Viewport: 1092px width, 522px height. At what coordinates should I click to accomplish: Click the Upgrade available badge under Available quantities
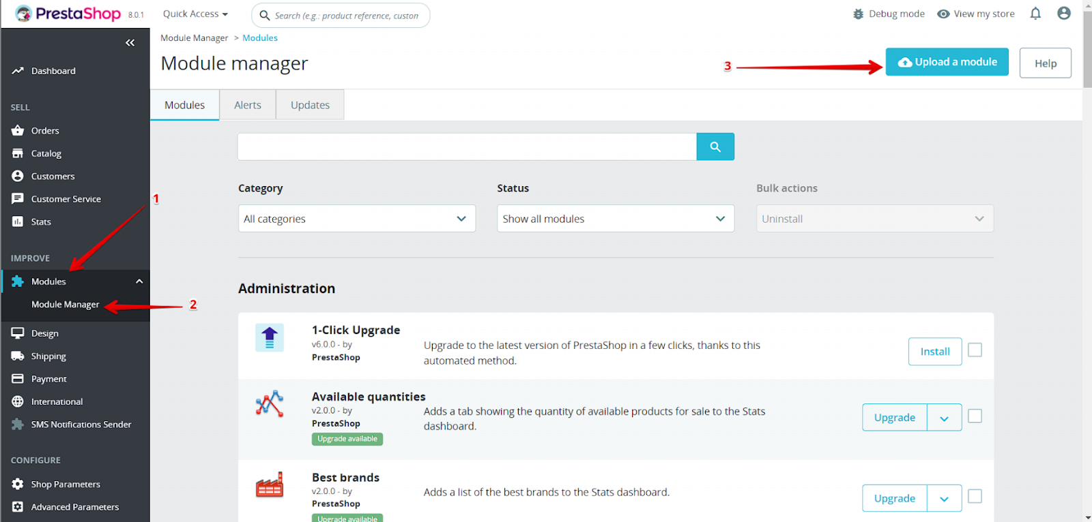pos(347,439)
